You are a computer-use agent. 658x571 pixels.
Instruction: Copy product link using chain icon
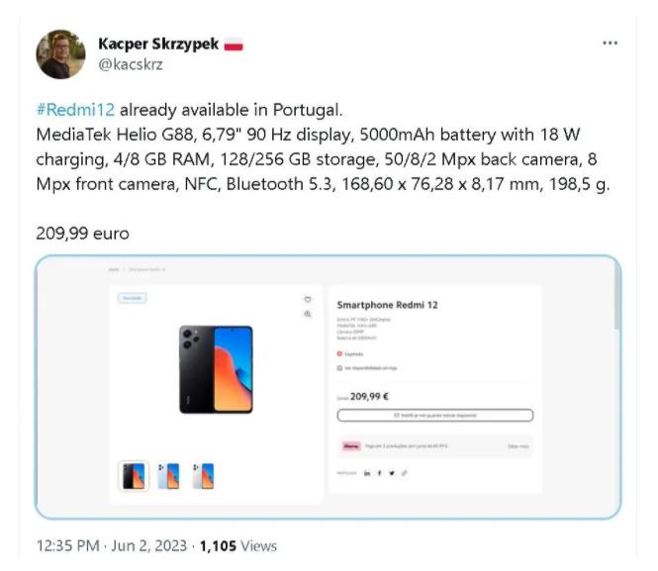click(404, 473)
